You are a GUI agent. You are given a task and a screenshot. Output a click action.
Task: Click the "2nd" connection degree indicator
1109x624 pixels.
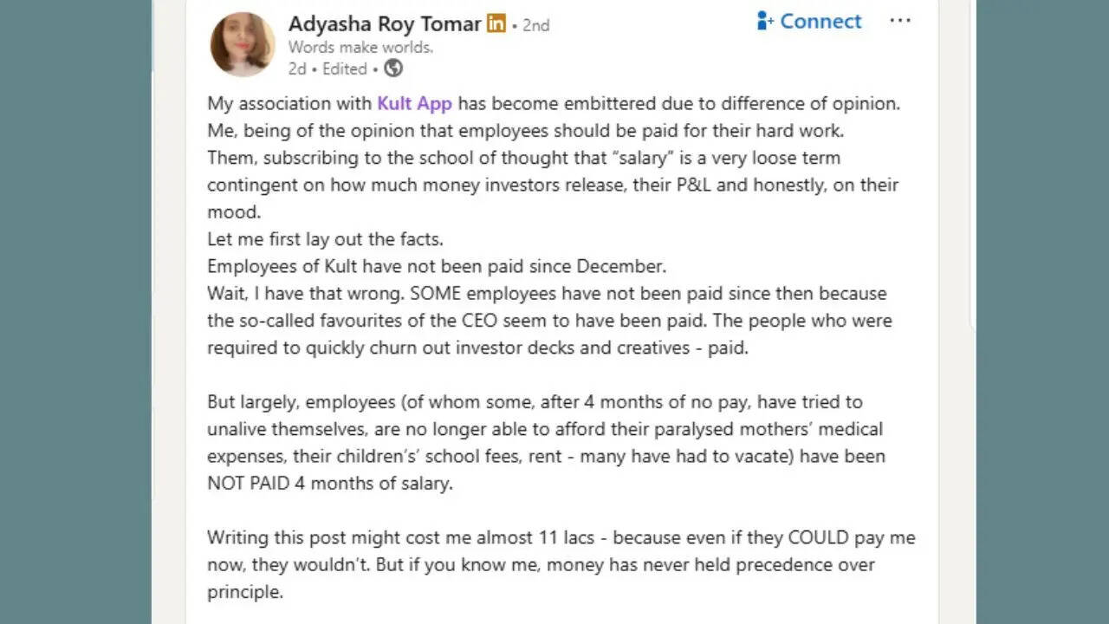tap(535, 25)
